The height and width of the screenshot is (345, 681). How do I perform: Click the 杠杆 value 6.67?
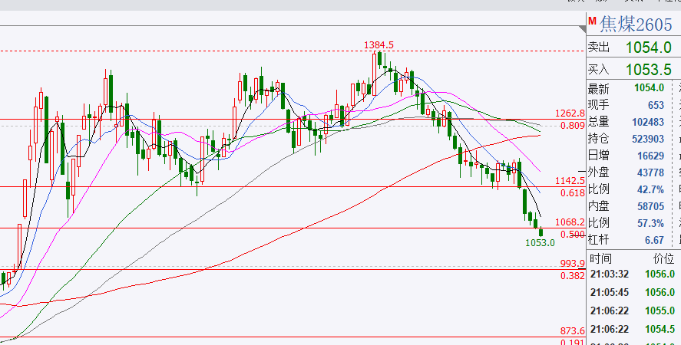point(656,239)
